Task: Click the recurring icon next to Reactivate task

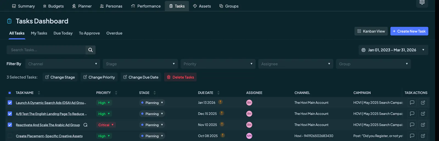Action: [x=85, y=125]
